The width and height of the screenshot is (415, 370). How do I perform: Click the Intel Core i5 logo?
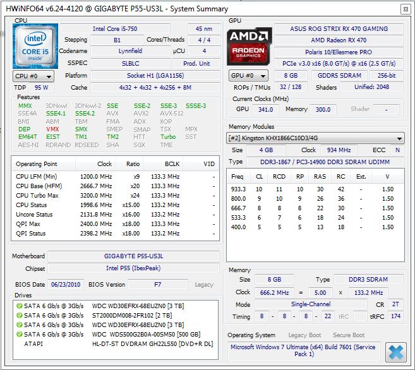point(35,46)
